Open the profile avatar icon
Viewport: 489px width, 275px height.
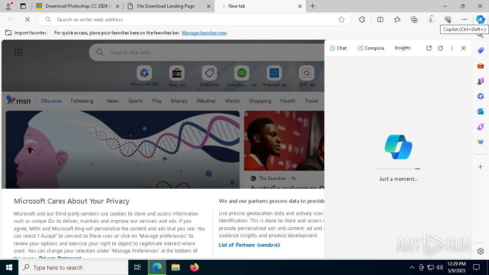[8, 6]
